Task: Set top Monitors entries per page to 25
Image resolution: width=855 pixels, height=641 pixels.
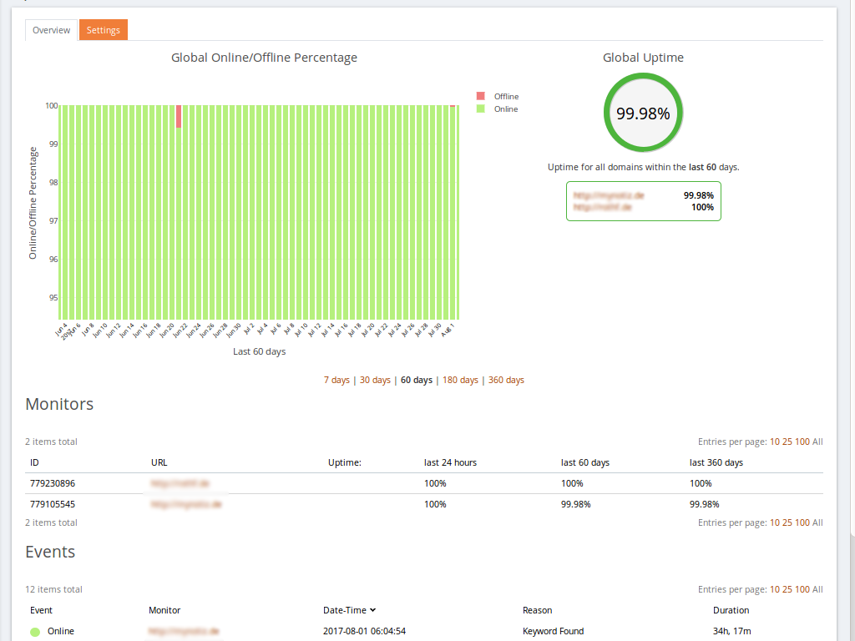Action: tap(787, 442)
